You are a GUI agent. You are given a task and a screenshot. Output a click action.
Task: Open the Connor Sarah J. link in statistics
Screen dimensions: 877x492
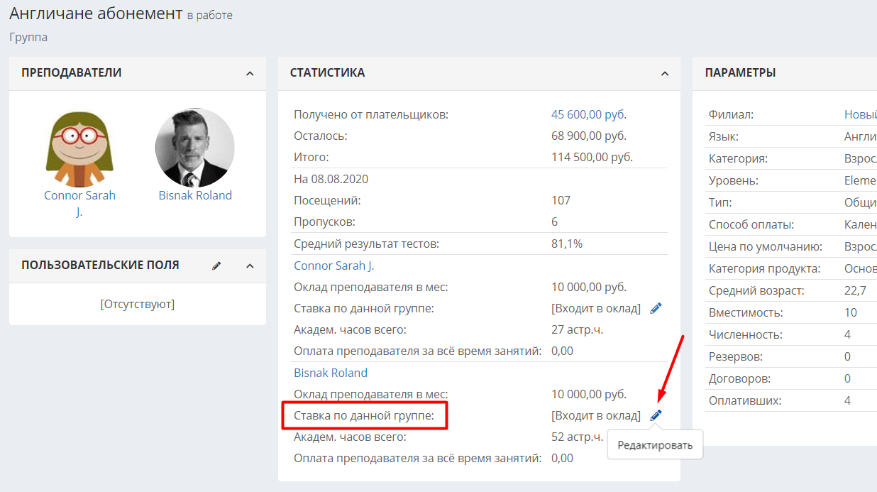click(x=334, y=266)
